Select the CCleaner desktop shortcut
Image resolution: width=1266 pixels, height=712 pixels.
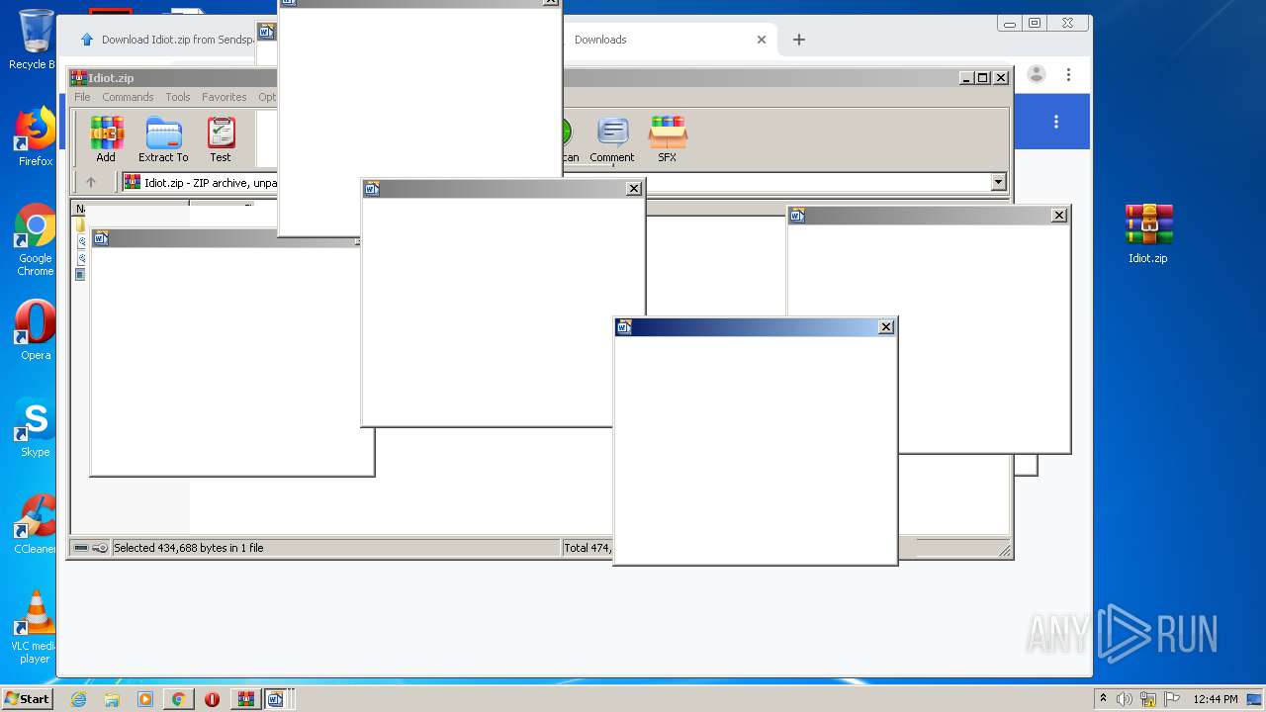(x=36, y=524)
